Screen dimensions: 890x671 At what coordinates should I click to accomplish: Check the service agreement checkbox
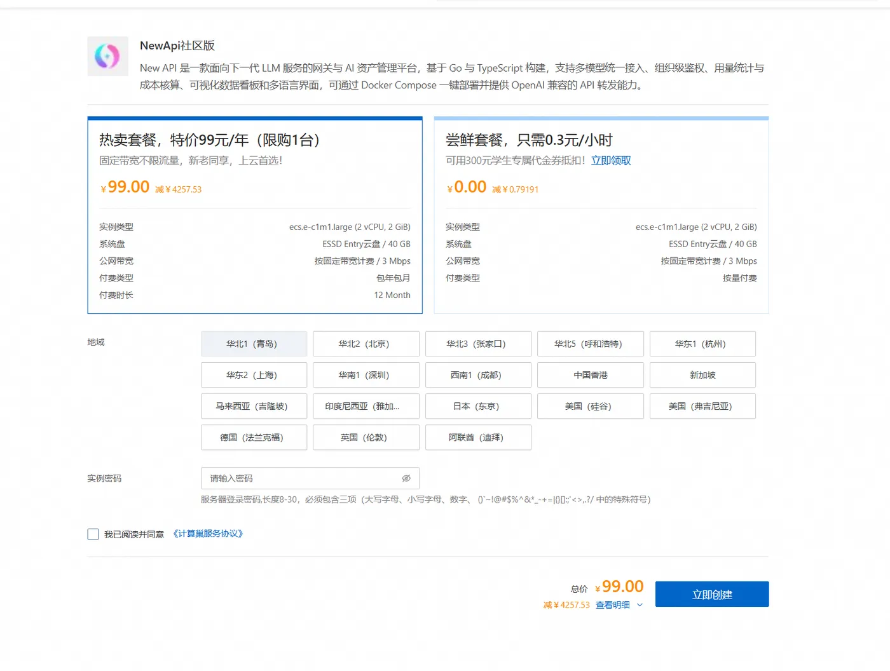[93, 534]
